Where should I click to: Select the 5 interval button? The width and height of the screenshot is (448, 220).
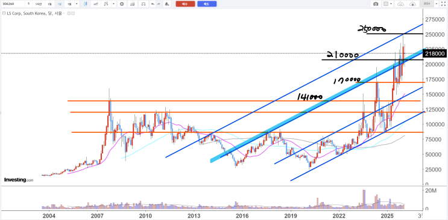click(28, 4)
